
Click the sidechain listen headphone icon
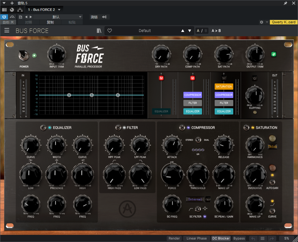pyautogui.click(x=208, y=199)
